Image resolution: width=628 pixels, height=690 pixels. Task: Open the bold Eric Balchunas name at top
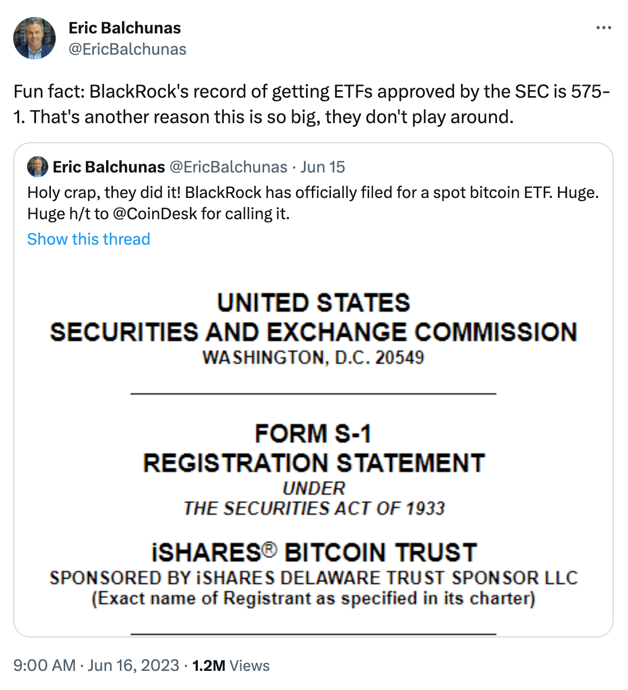pos(125,28)
